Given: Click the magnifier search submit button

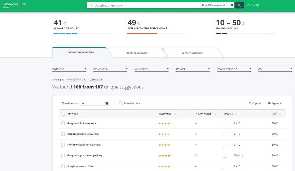Looking at the screenshot, I should [239, 5].
